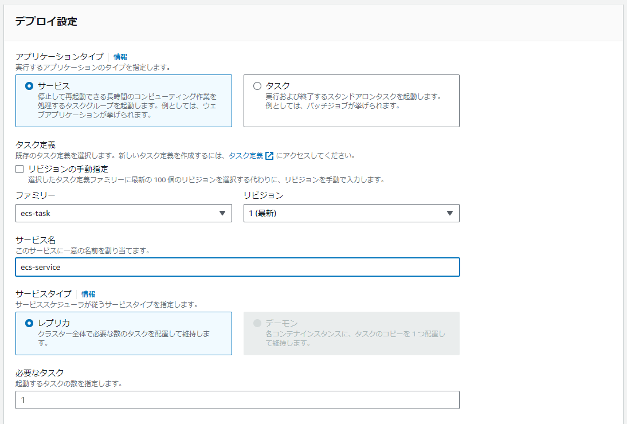This screenshot has width=627, height=424.
Task: Open the ファミリー dropdown showing ecs-task
Action: [x=124, y=213]
